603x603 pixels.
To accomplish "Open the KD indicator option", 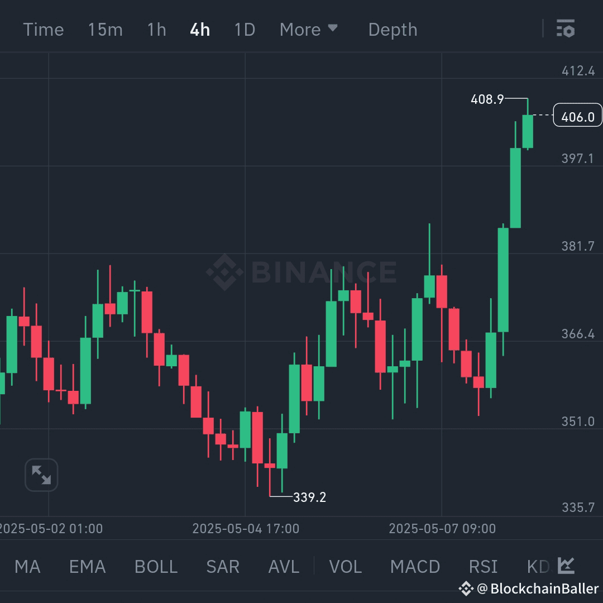I will pyautogui.click(x=538, y=566).
